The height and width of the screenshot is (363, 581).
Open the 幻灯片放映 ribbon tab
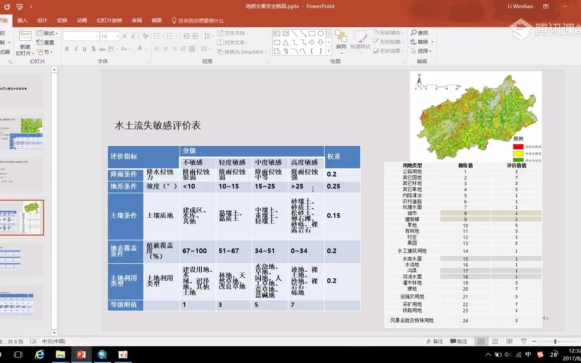point(110,20)
